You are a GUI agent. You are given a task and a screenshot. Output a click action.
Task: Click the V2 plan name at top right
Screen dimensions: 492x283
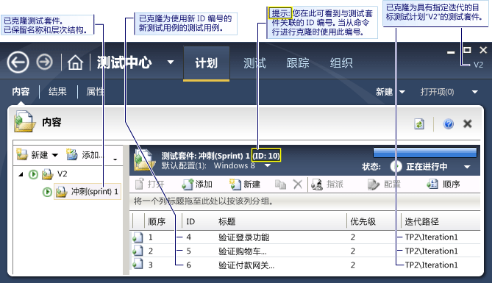pyautogui.click(x=478, y=65)
